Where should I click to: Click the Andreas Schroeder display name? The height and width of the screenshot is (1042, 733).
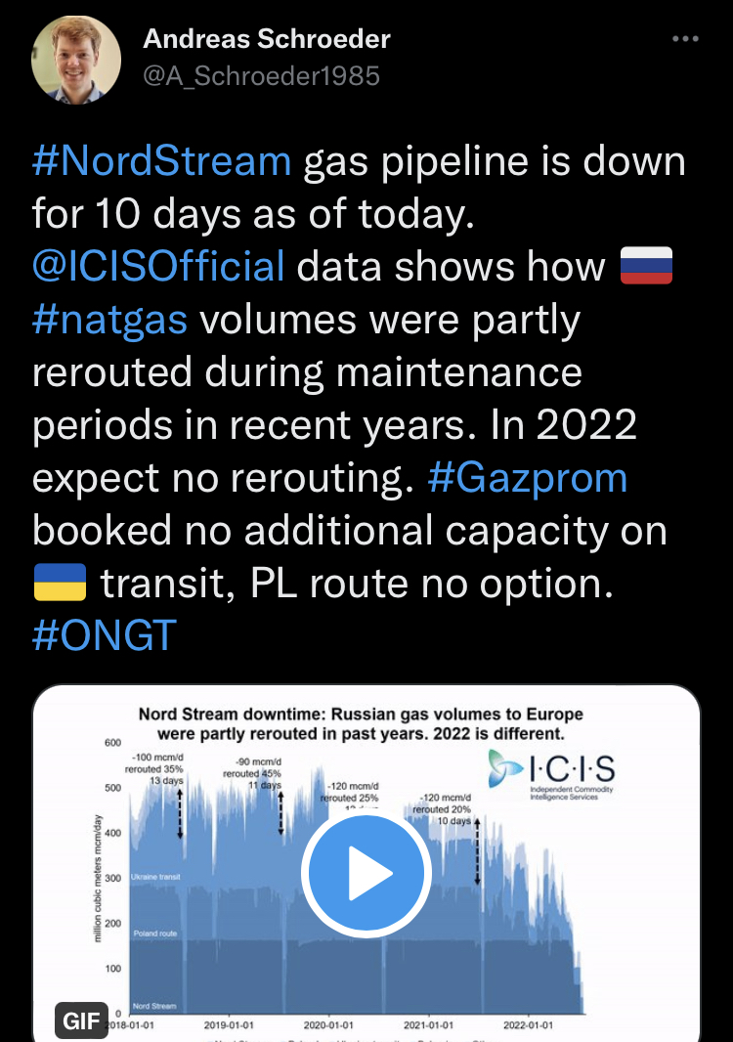267,39
